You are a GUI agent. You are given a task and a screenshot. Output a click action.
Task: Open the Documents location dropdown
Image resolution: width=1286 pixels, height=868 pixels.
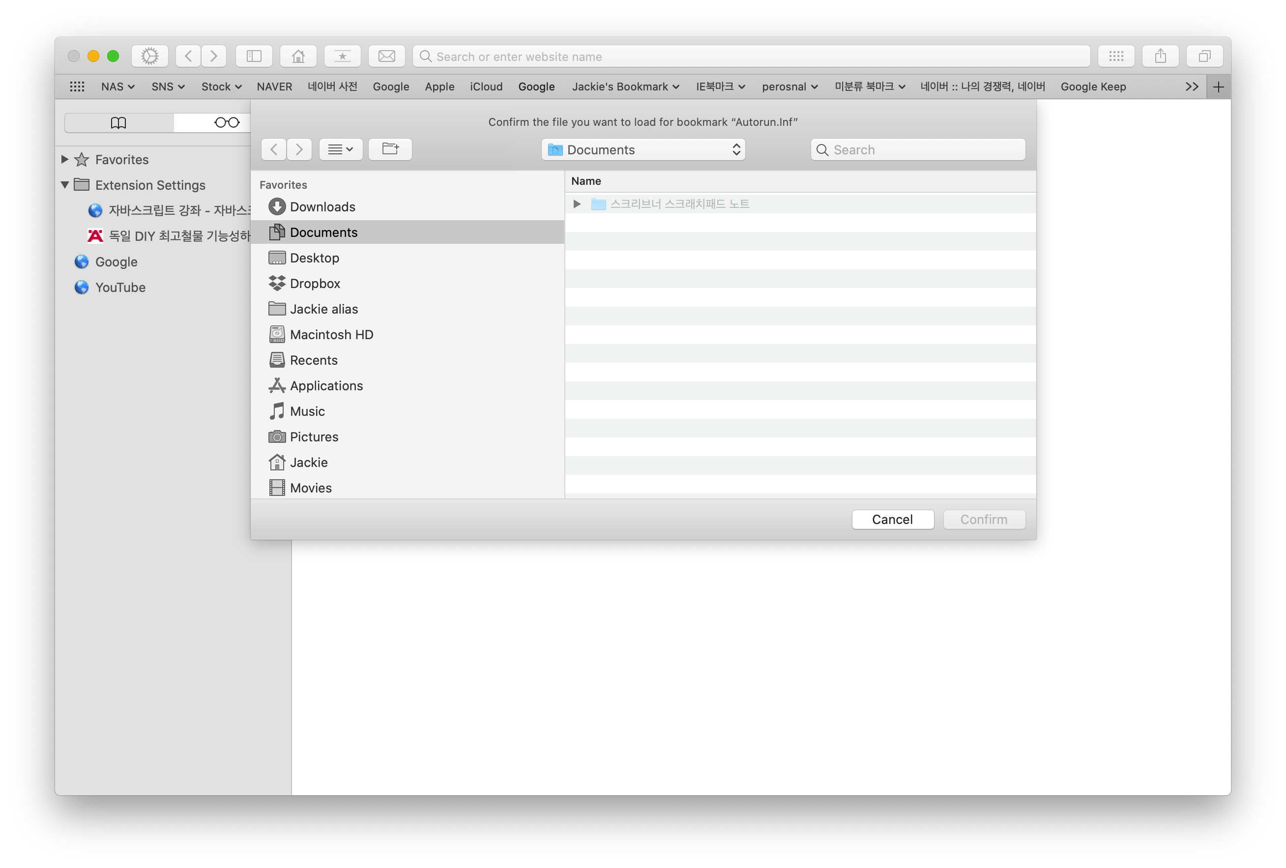point(643,150)
